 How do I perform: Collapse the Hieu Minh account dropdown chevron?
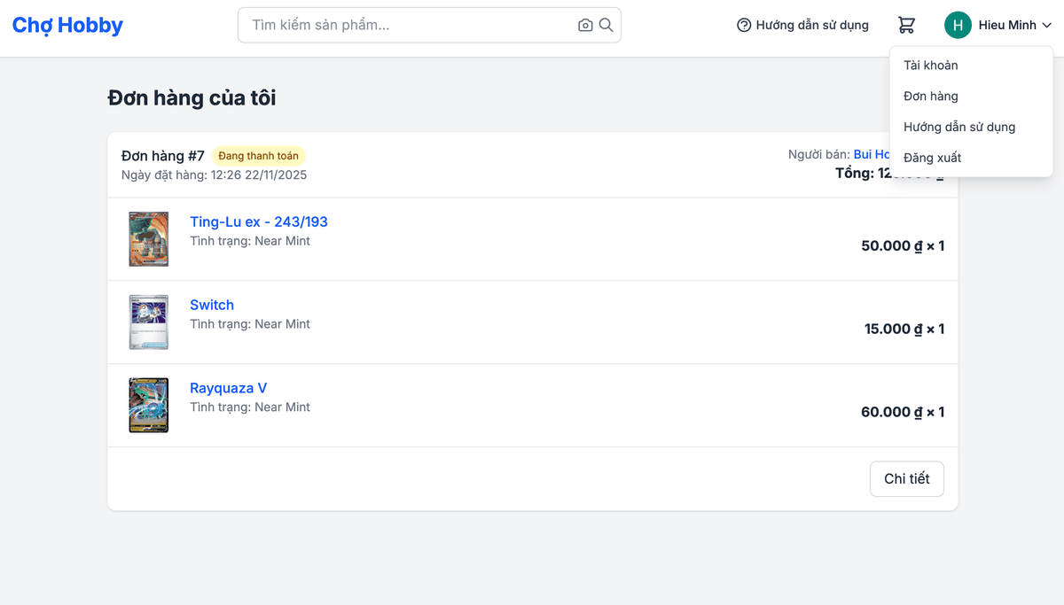(1047, 25)
